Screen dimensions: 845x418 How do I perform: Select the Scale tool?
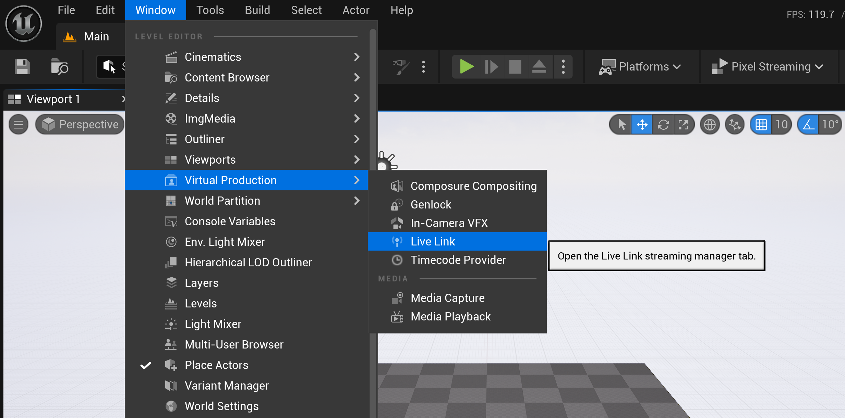point(684,124)
